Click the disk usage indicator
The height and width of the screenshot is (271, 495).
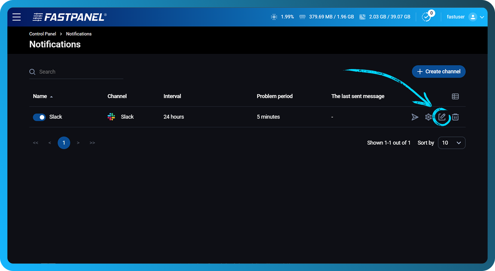pos(384,17)
